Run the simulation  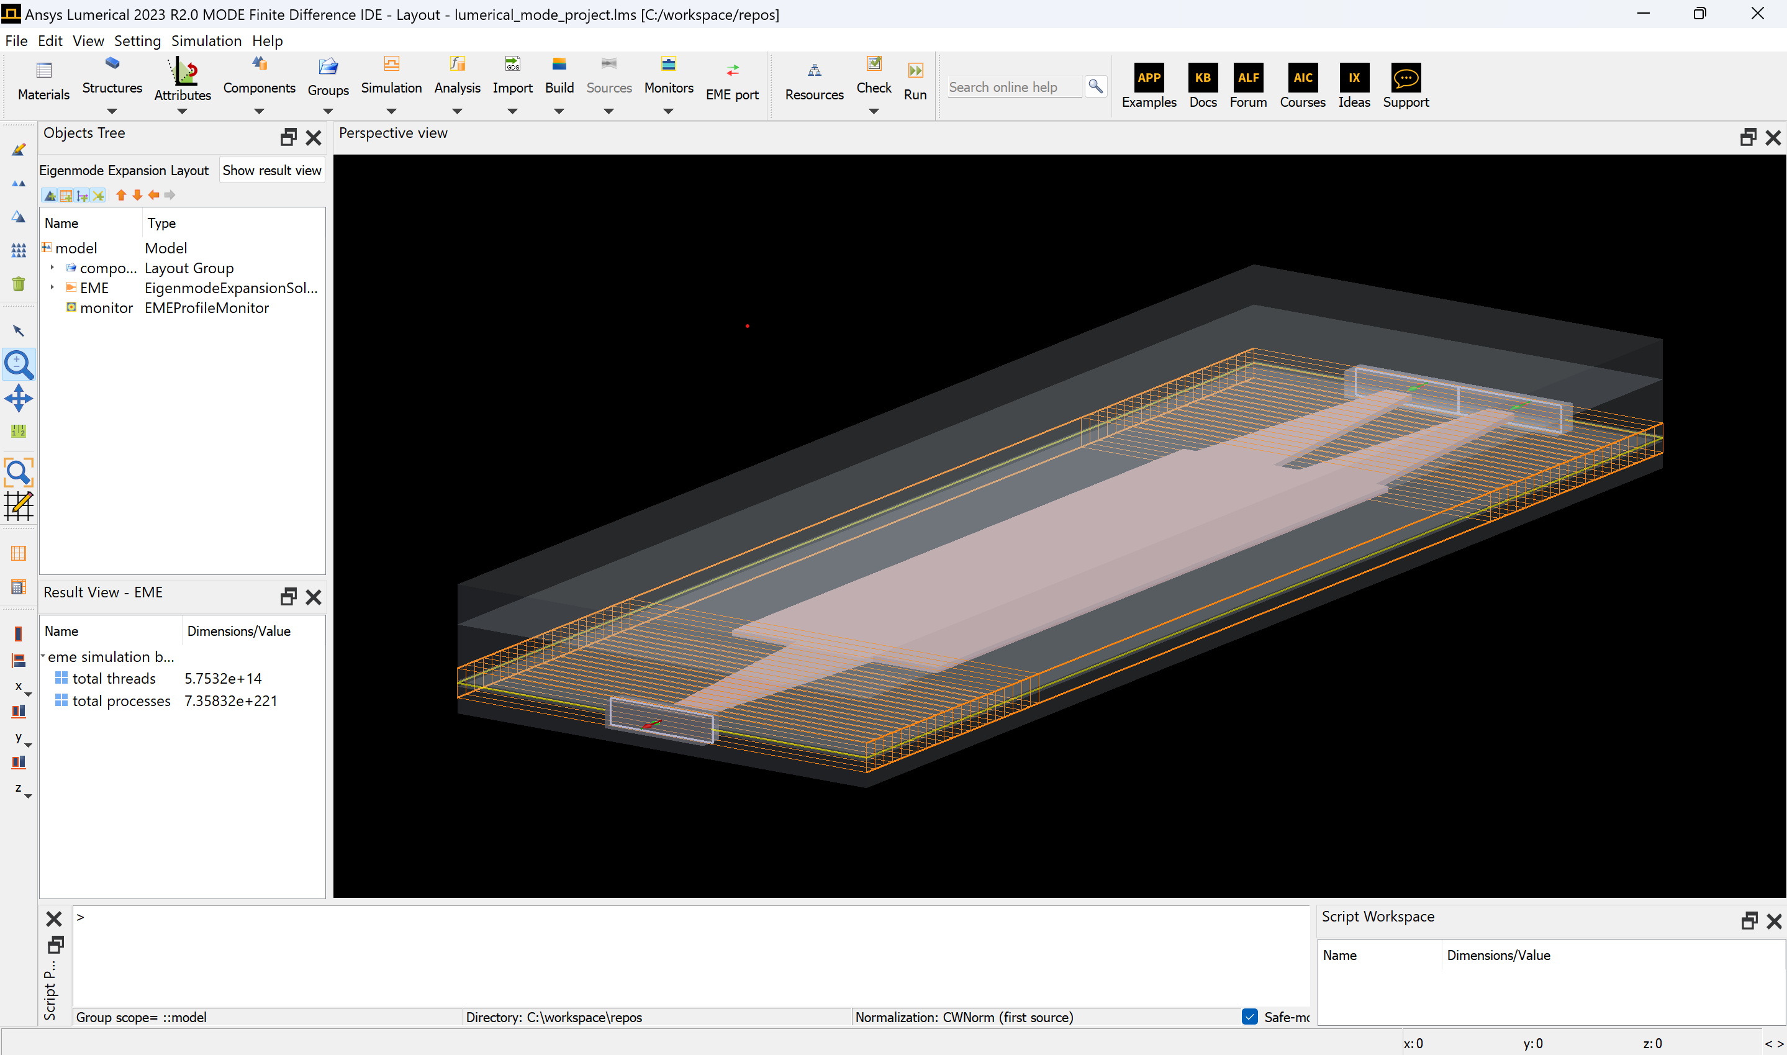[915, 80]
